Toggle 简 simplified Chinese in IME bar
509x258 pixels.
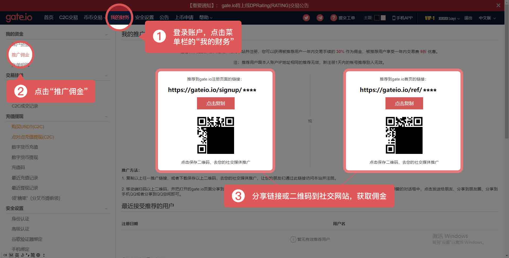[33, 255]
